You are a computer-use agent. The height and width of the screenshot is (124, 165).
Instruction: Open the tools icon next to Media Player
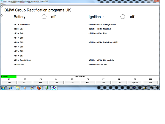[32, 88]
